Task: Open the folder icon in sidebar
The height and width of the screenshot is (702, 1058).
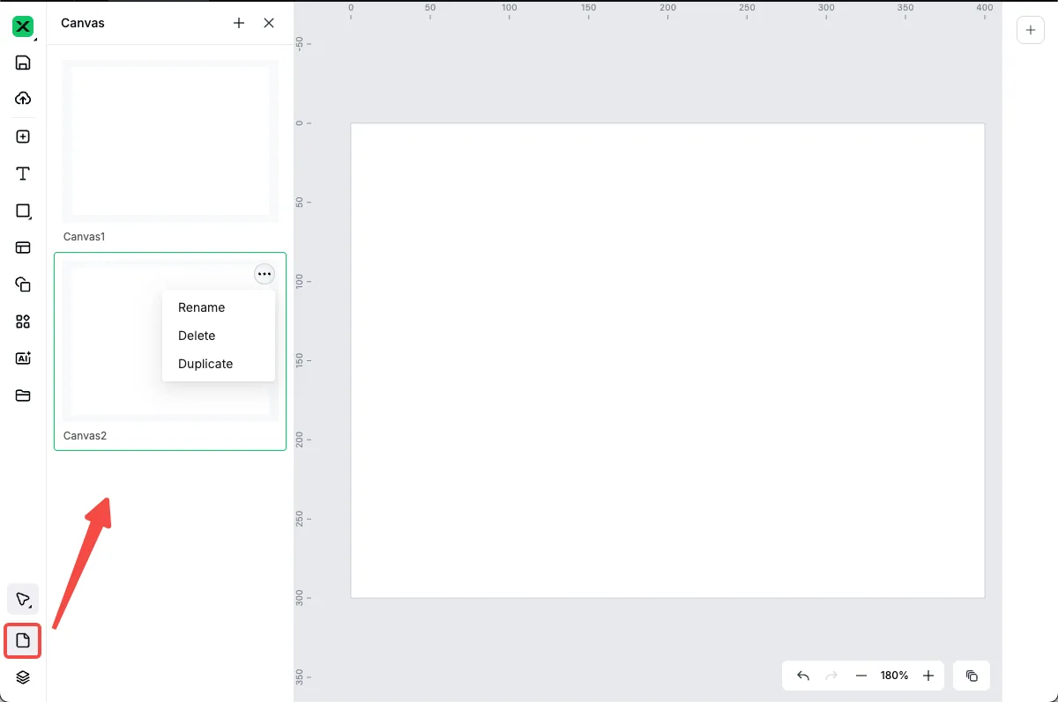Action: point(23,395)
